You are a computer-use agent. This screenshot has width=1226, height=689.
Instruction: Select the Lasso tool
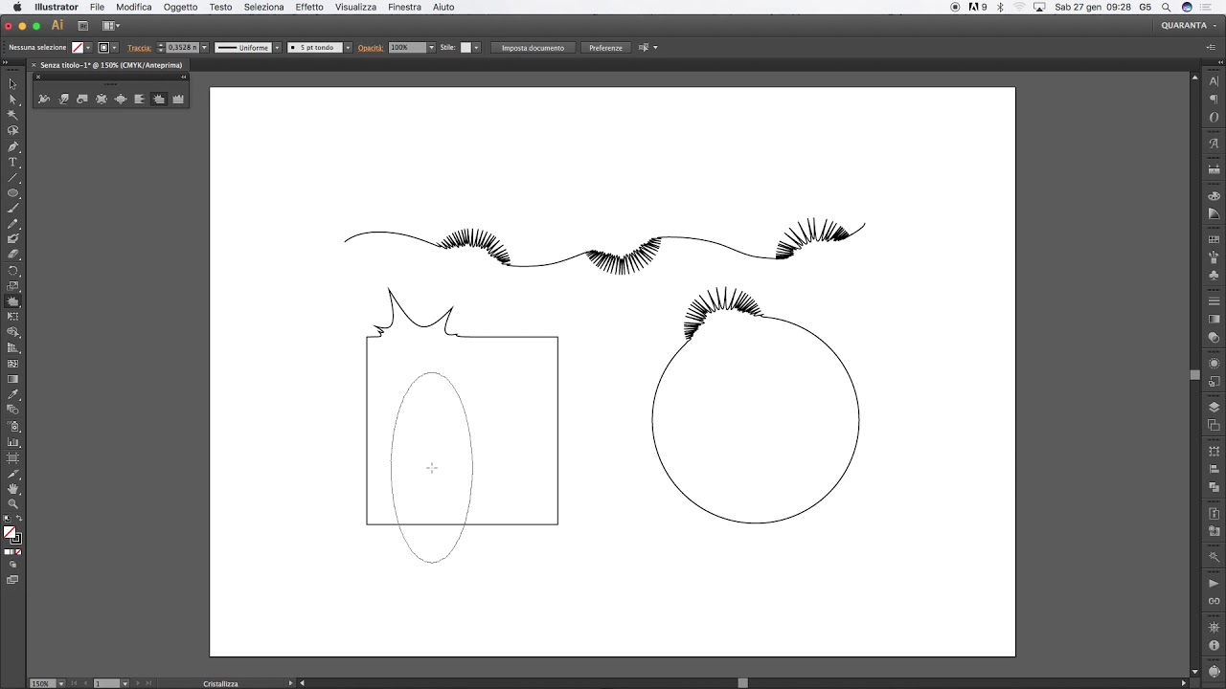click(12, 130)
